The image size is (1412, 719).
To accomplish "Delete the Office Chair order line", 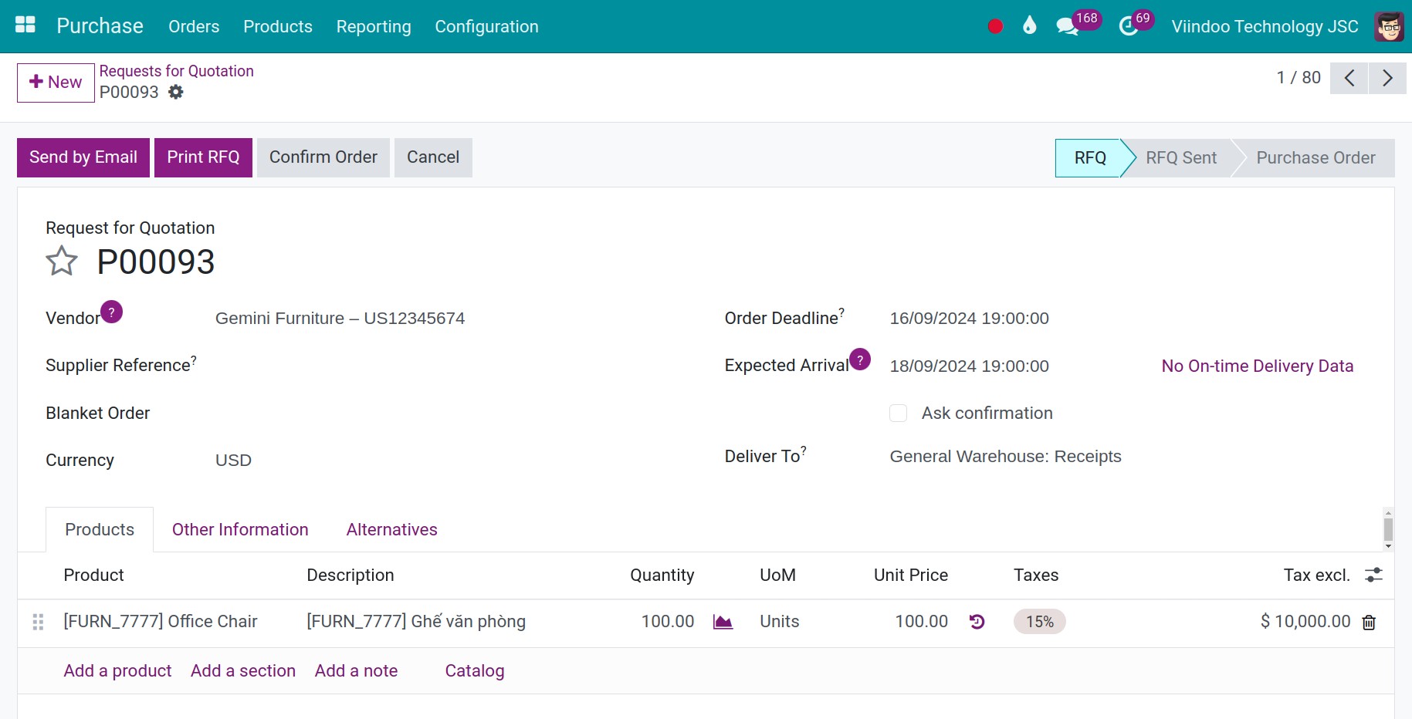I will 1369,623.
